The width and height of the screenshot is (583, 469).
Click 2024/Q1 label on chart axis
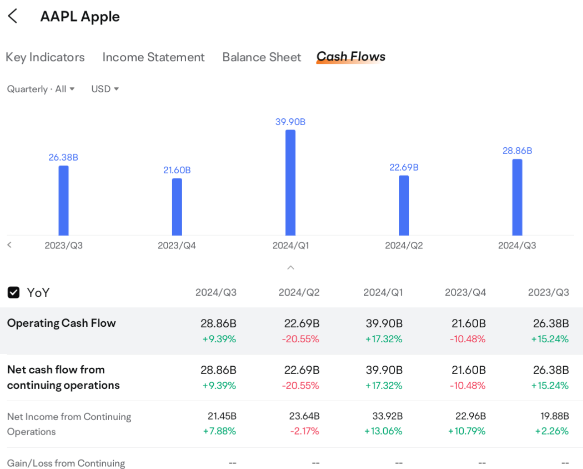[x=291, y=245]
